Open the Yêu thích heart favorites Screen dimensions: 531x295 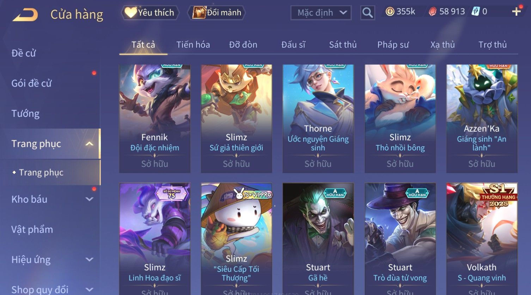click(x=150, y=13)
